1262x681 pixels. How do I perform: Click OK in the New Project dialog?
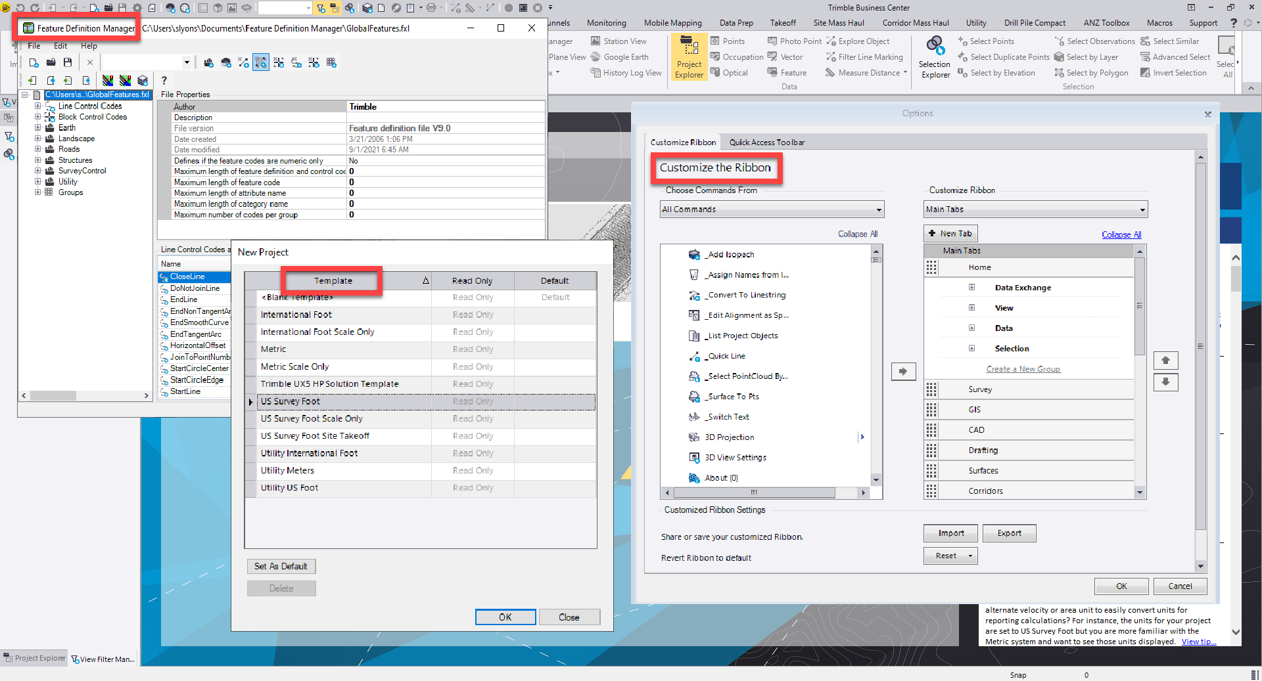pyautogui.click(x=505, y=617)
